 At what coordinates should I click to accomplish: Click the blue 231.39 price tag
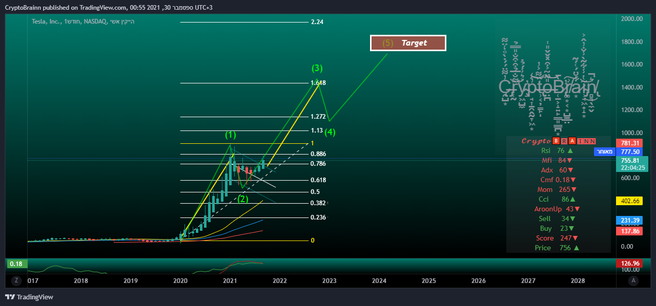click(630, 221)
